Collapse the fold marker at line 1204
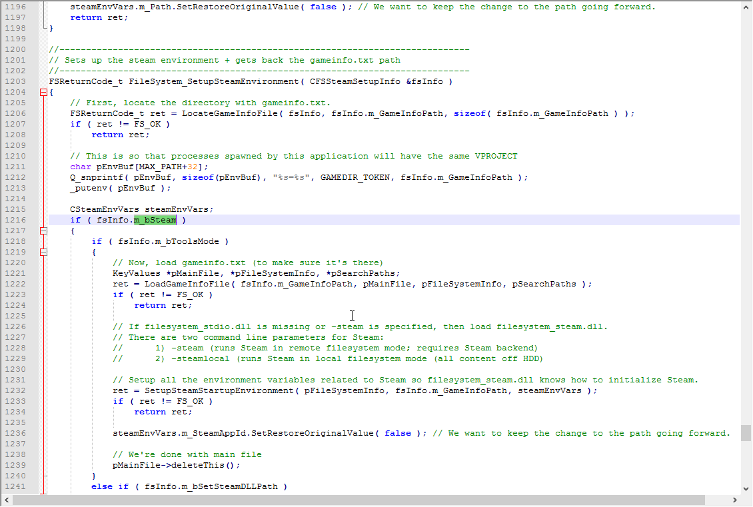Image resolution: width=753 pixels, height=507 pixels. [x=43, y=92]
